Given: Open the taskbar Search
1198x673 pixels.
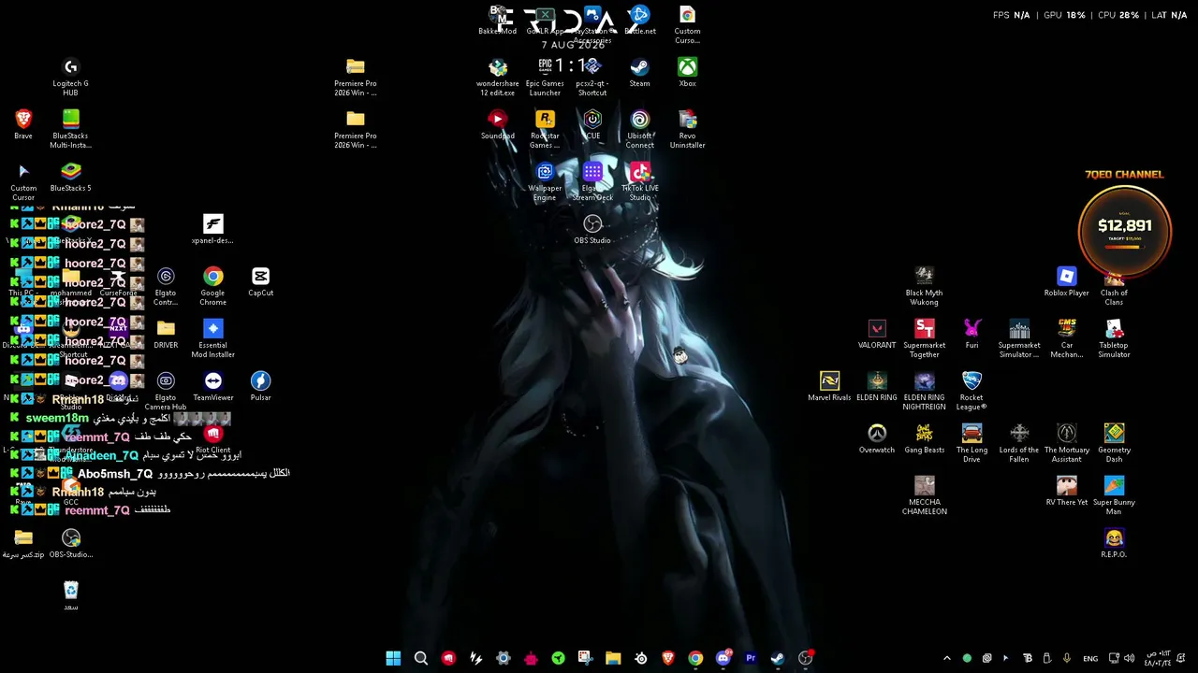Looking at the screenshot, I should coord(421,658).
